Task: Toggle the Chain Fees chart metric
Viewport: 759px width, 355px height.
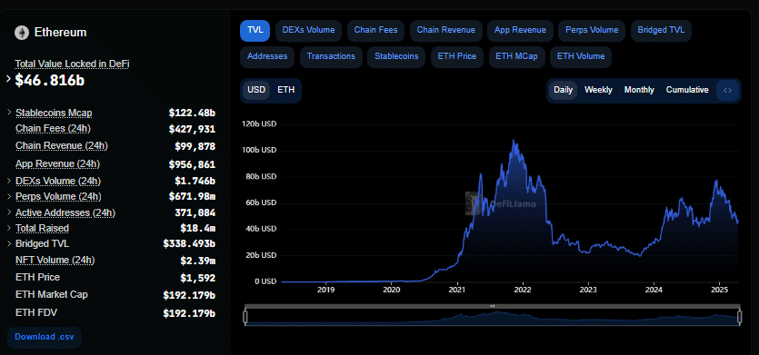Action: tap(375, 31)
